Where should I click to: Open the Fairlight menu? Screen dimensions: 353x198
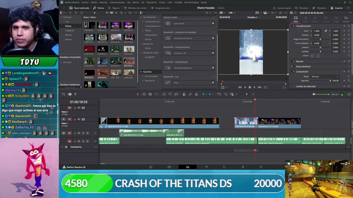point(178,2)
